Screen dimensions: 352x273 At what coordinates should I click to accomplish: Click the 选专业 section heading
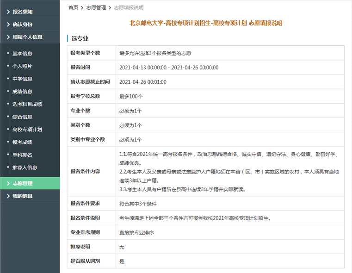pos(80,38)
